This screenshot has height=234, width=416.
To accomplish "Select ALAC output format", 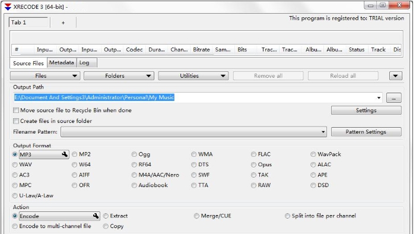I will click(313, 165).
